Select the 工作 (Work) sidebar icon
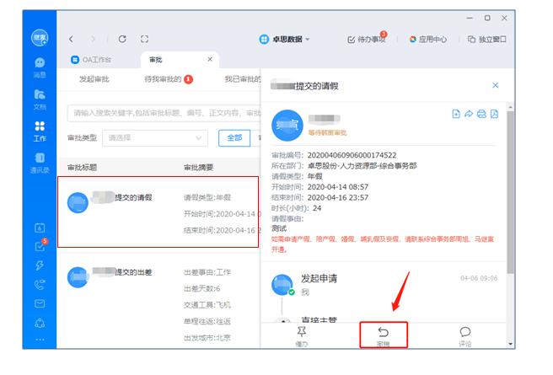Viewport: 553px width, 375px height. point(40,131)
